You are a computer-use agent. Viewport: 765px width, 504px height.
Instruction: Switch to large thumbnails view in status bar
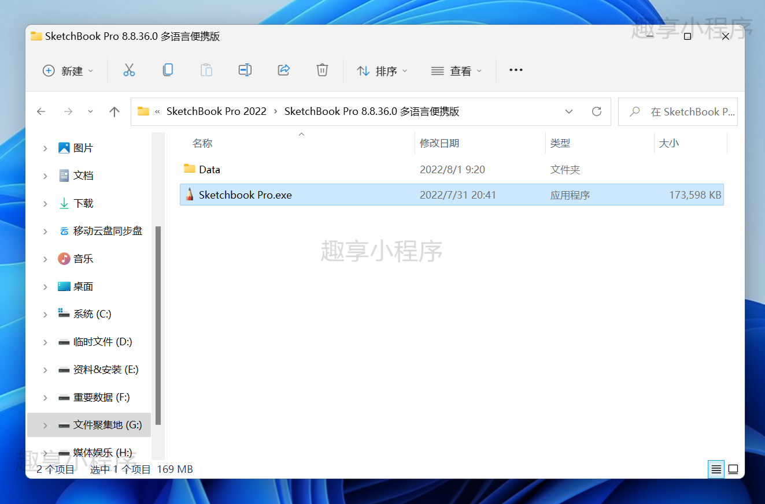pos(733,469)
